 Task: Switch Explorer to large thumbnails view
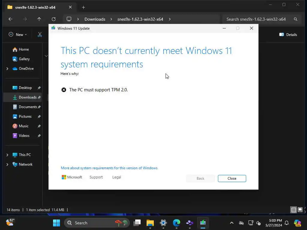tap(300, 210)
